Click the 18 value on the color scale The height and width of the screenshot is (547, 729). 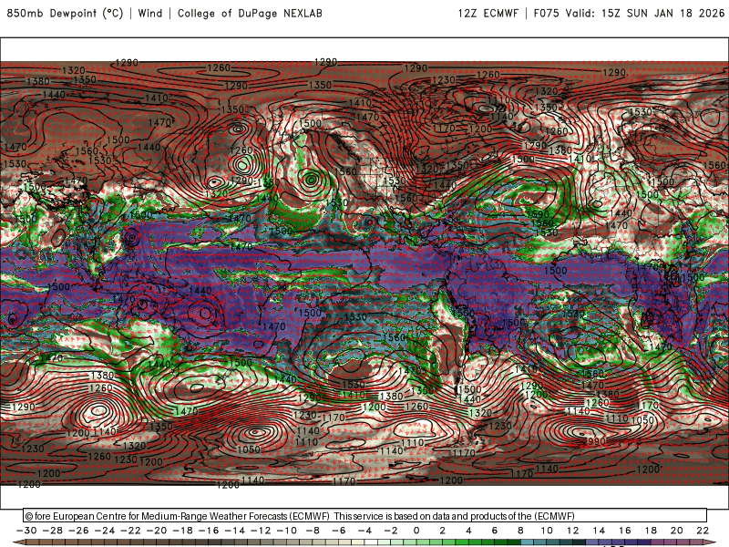651,531
